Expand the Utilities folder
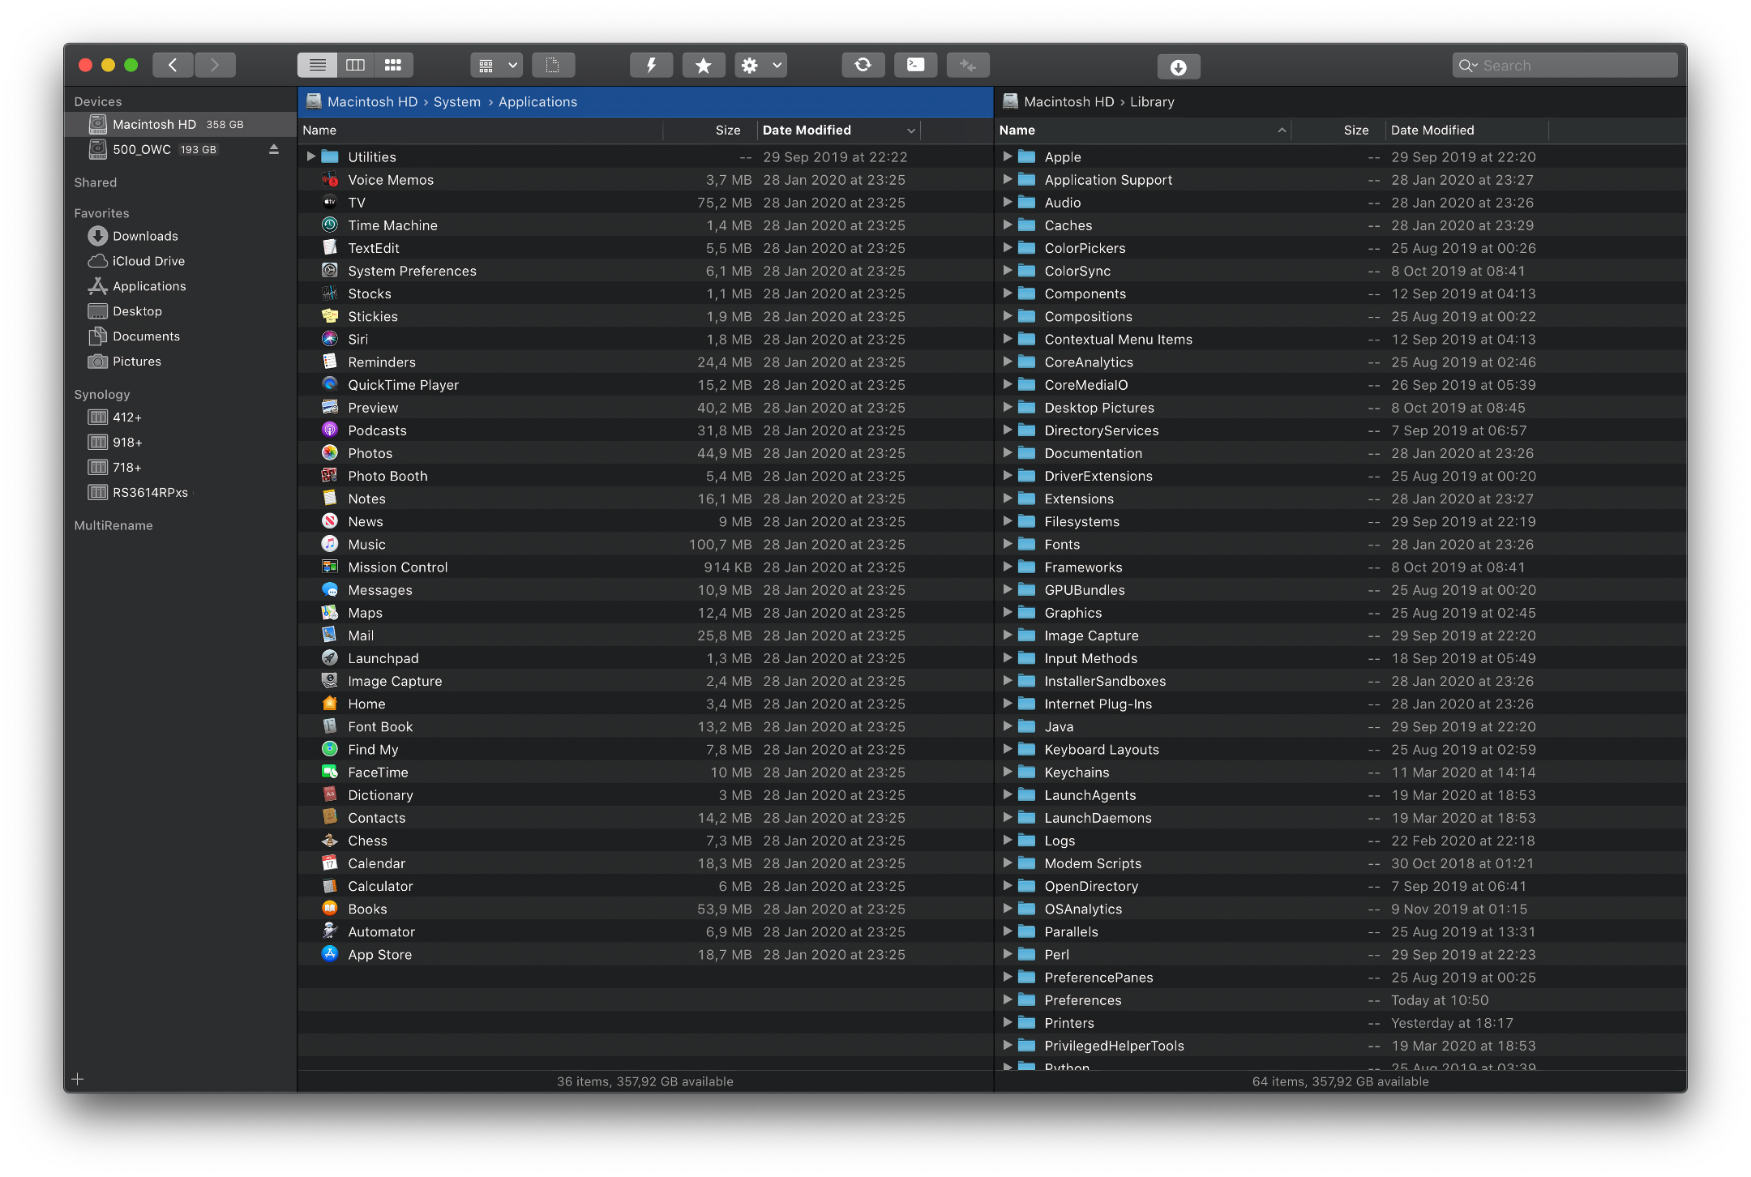Image resolution: width=1751 pixels, height=1177 pixels. [310, 156]
